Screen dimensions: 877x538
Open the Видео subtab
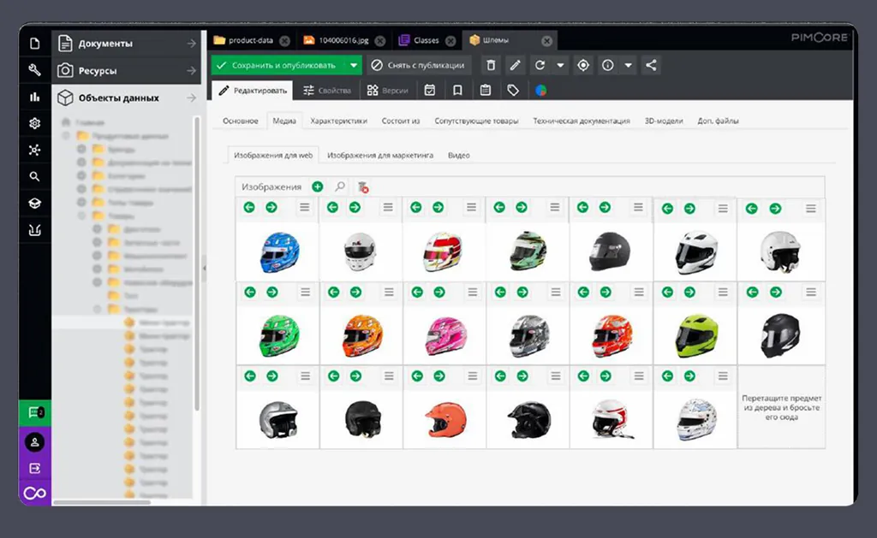tap(459, 156)
